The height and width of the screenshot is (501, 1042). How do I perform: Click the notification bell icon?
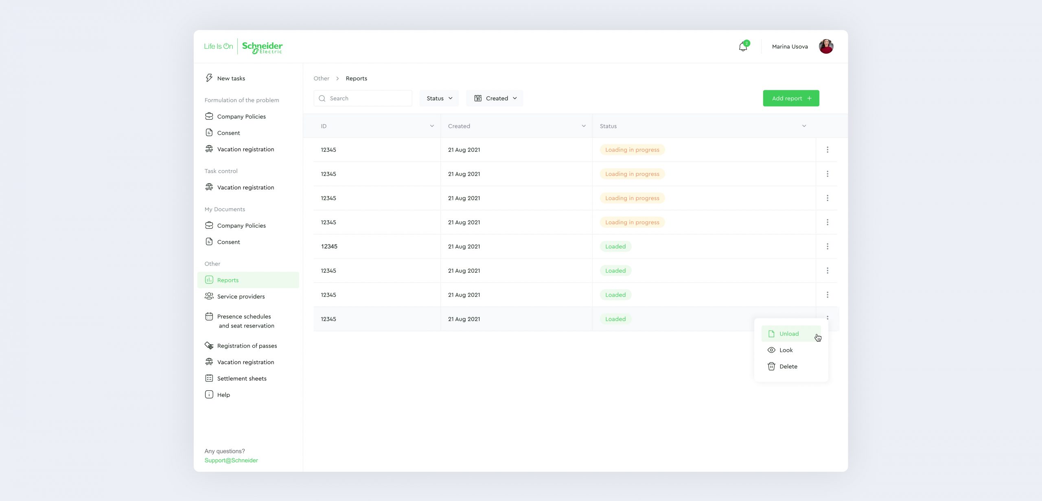(x=743, y=47)
